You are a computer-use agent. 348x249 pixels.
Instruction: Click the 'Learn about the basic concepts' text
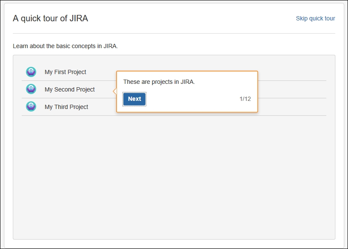[65, 46]
